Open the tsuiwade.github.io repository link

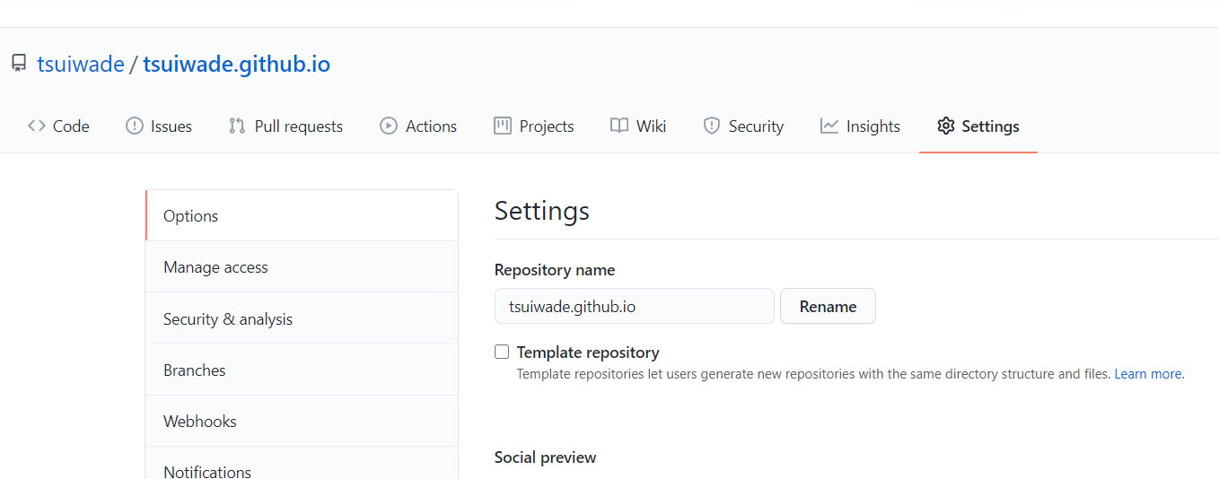coord(236,65)
